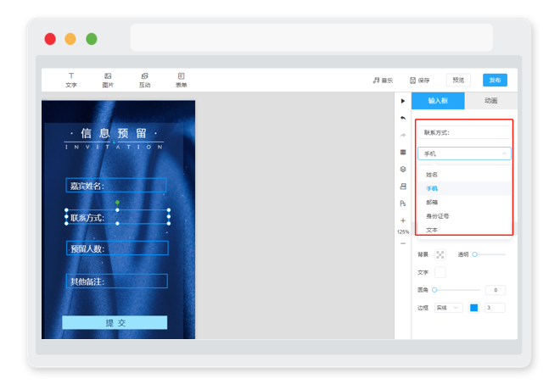This screenshot has width=560, height=390.
Task: Select the 联系方式 field on canvas
Action: [117, 217]
